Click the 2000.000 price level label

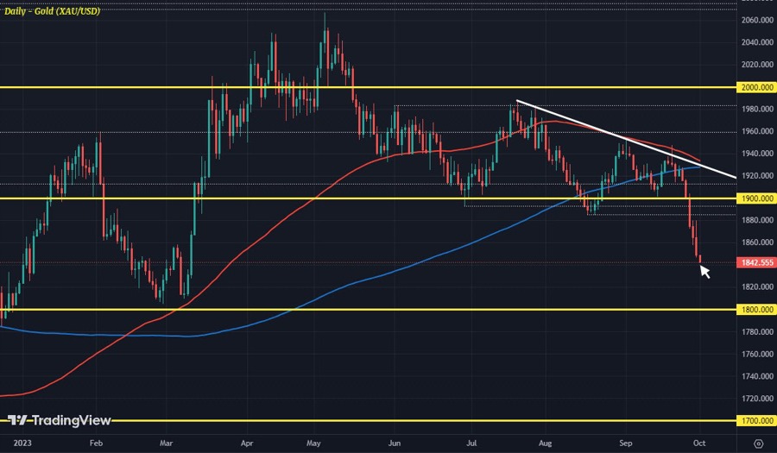(x=757, y=87)
